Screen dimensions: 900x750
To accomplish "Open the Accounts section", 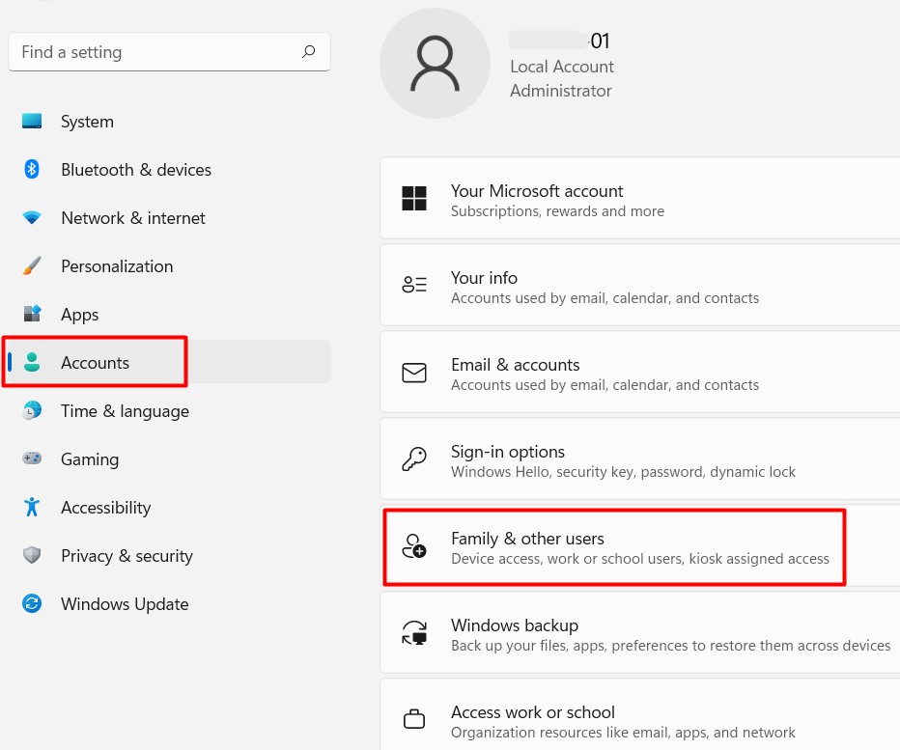I will pos(95,363).
